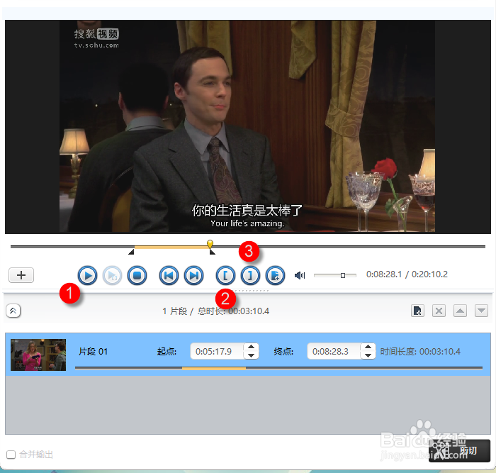496x473 pixels.
Task: Click the video preview area
Action: tap(248, 127)
